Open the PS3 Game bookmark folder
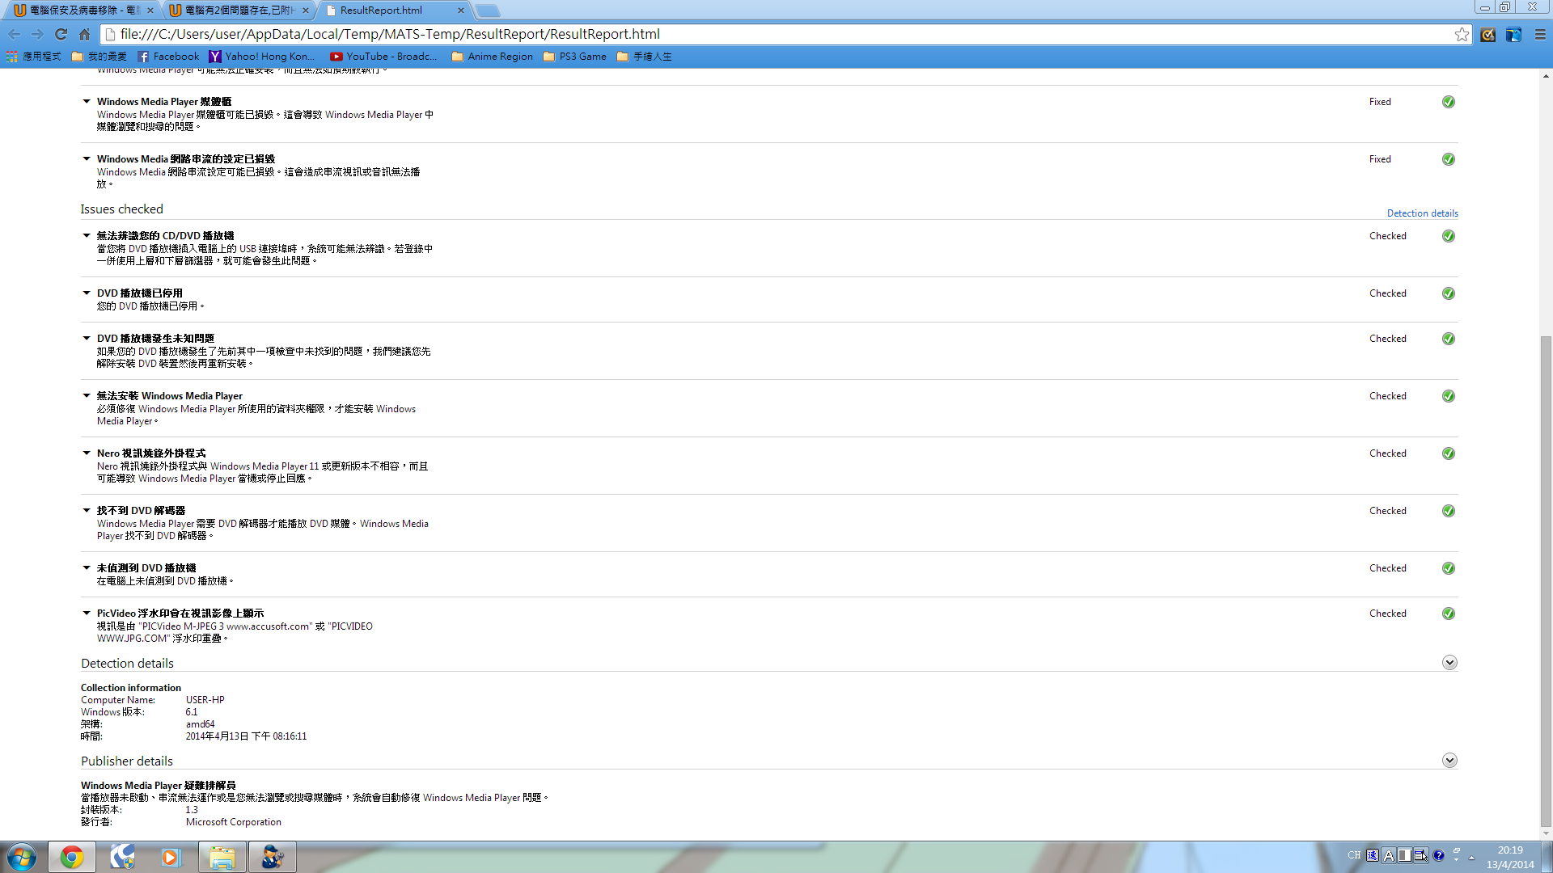The width and height of the screenshot is (1553, 873). 575,57
